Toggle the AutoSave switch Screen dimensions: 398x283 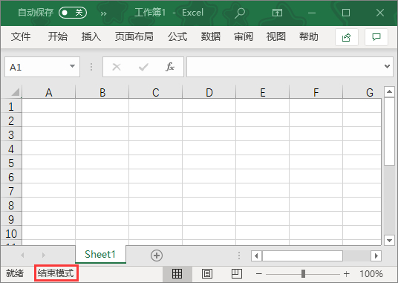point(73,13)
